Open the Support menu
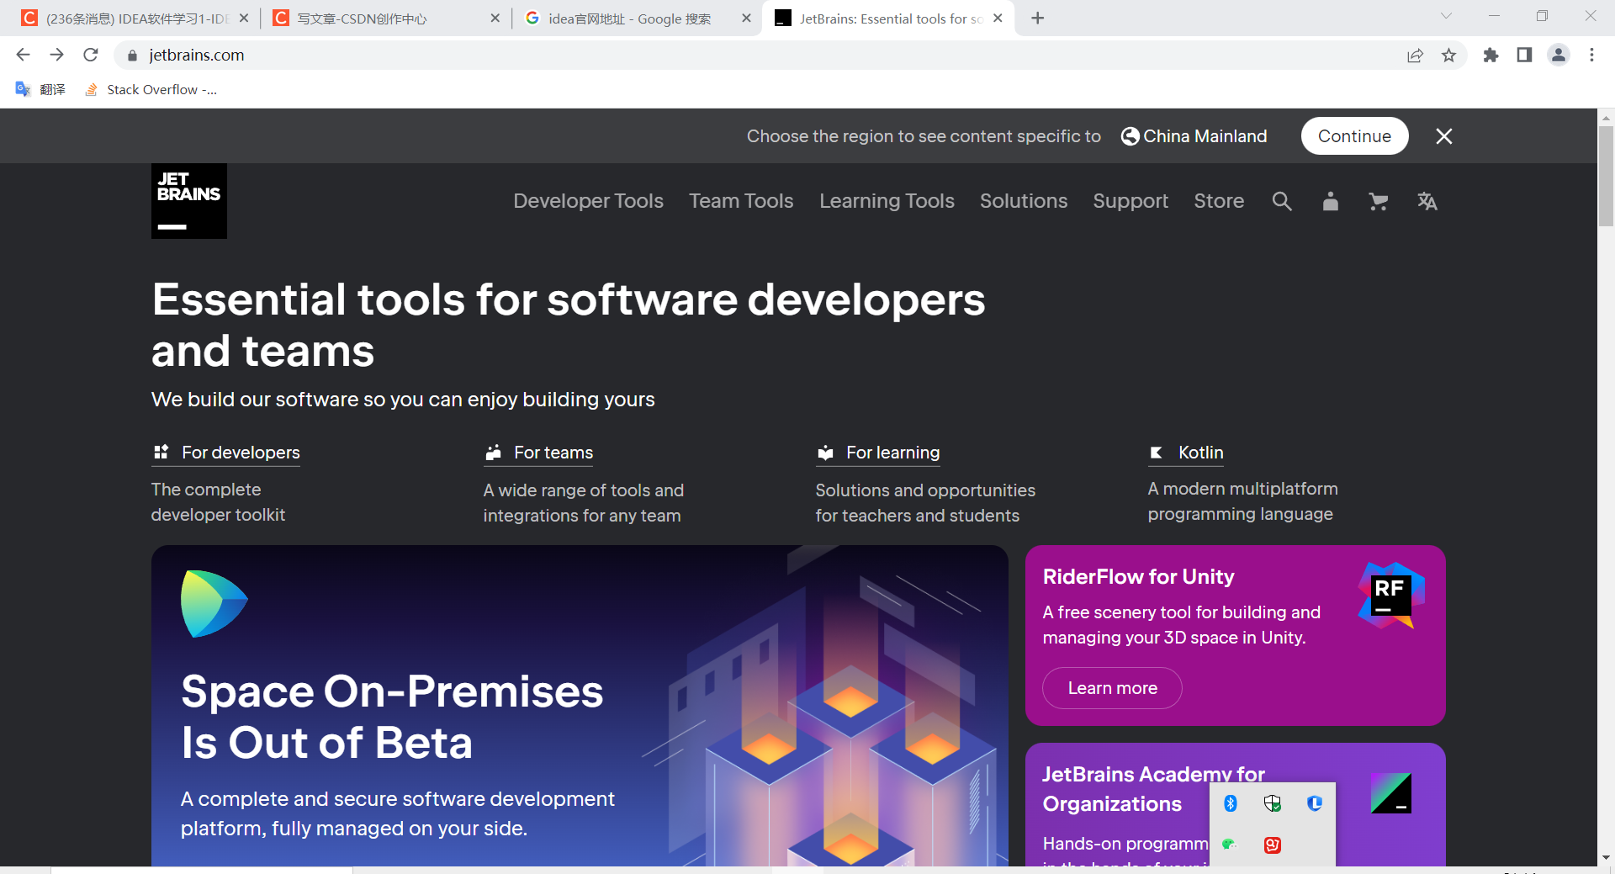Viewport: 1615px width, 874px height. pos(1130,201)
